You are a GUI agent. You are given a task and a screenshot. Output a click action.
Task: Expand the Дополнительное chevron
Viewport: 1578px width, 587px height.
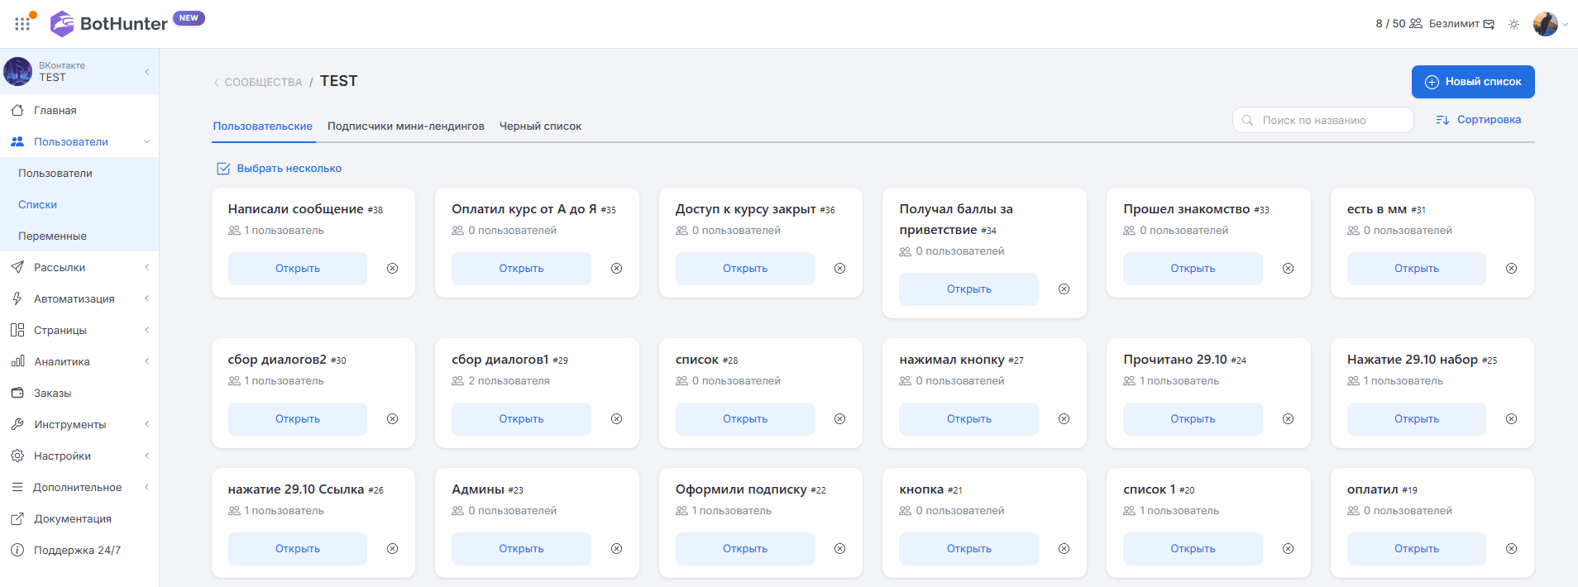(147, 487)
